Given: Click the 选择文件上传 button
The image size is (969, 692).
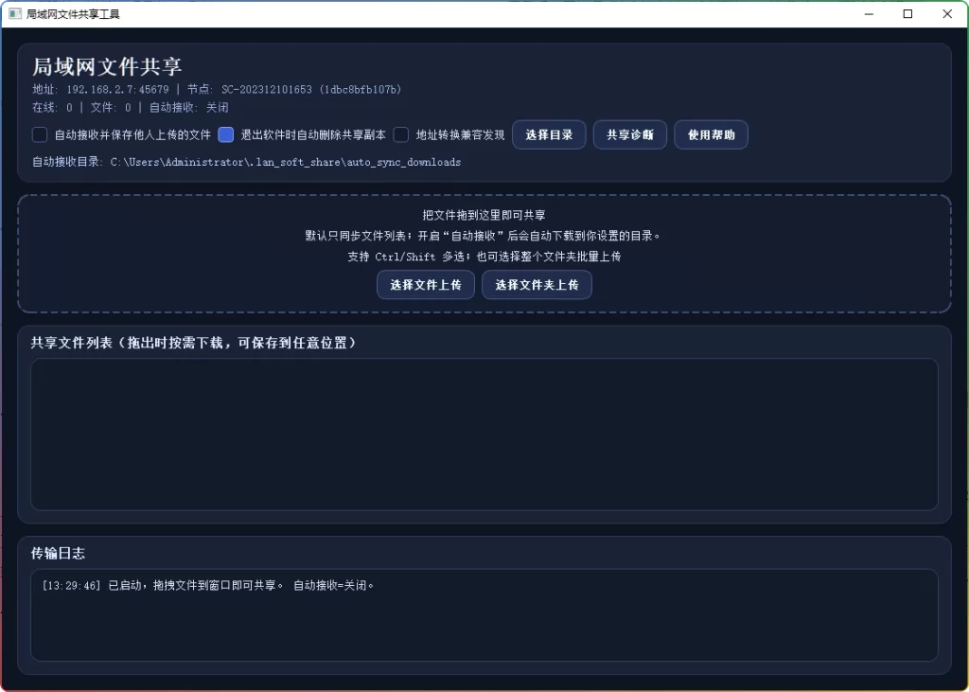Looking at the screenshot, I should [x=425, y=284].
